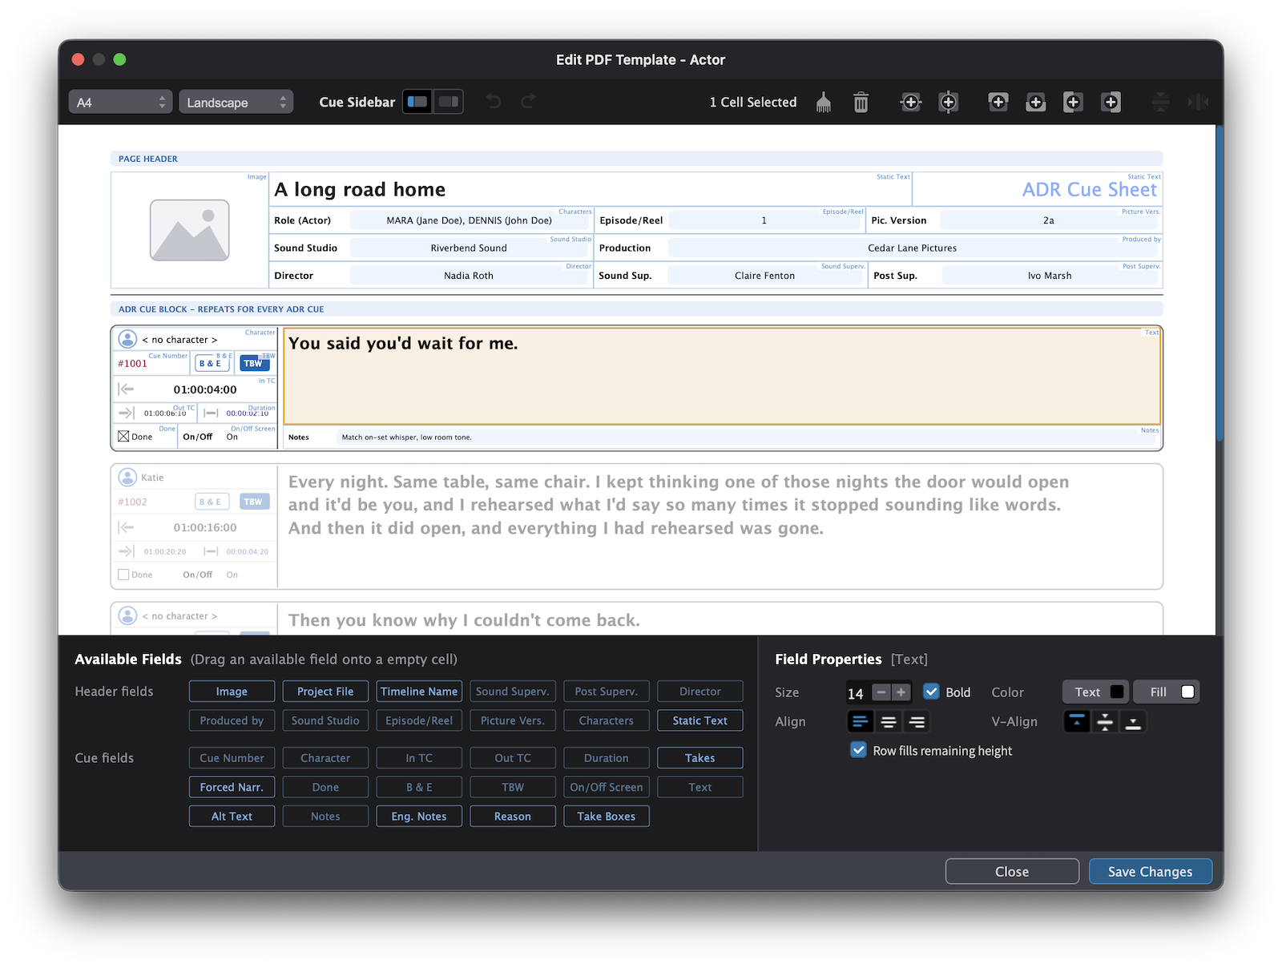Click the vertical scrollbar of the template preview

[x=1219, y=284]
